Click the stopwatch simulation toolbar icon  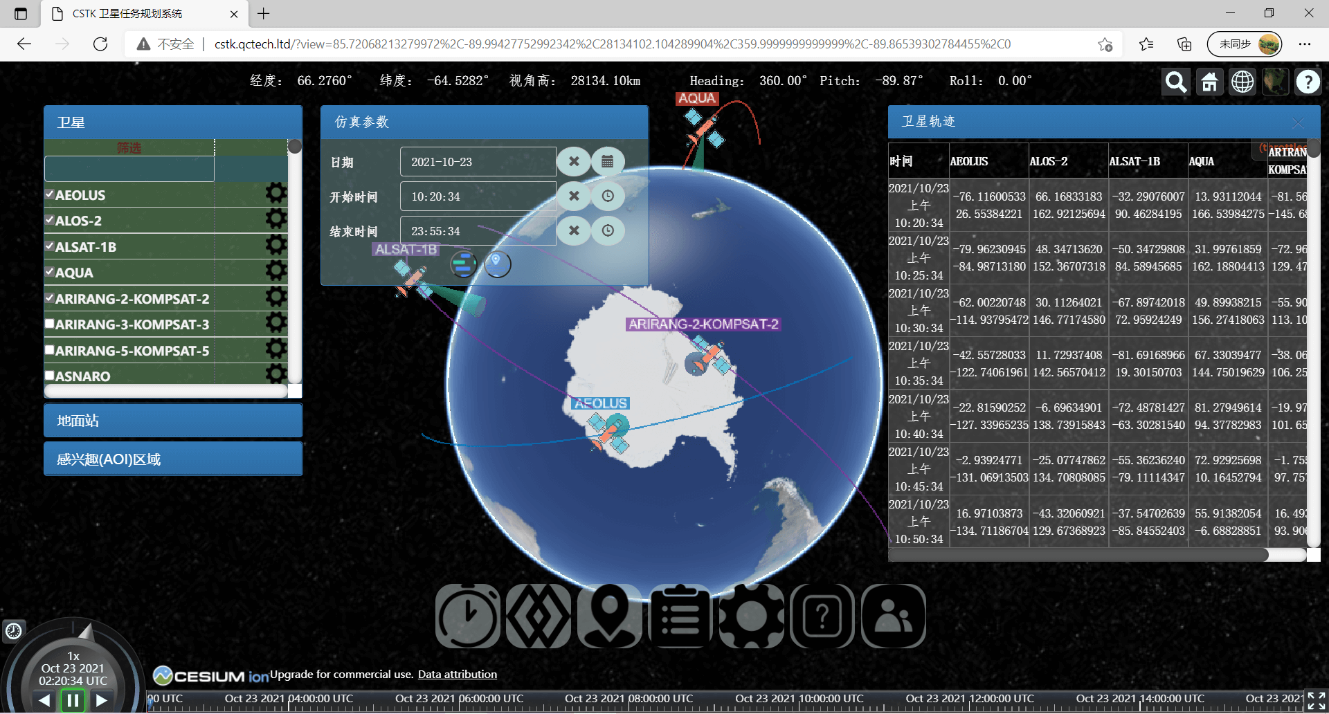tap(468, 616)
